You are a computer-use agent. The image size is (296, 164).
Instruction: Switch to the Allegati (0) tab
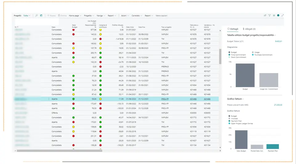click(x=249, y=29)
